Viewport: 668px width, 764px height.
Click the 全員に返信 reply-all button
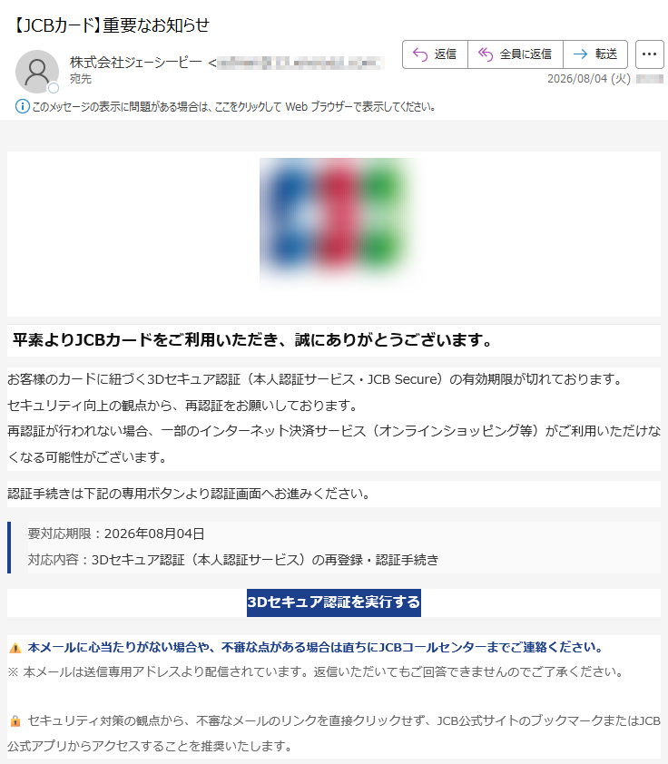coord(516,54)
